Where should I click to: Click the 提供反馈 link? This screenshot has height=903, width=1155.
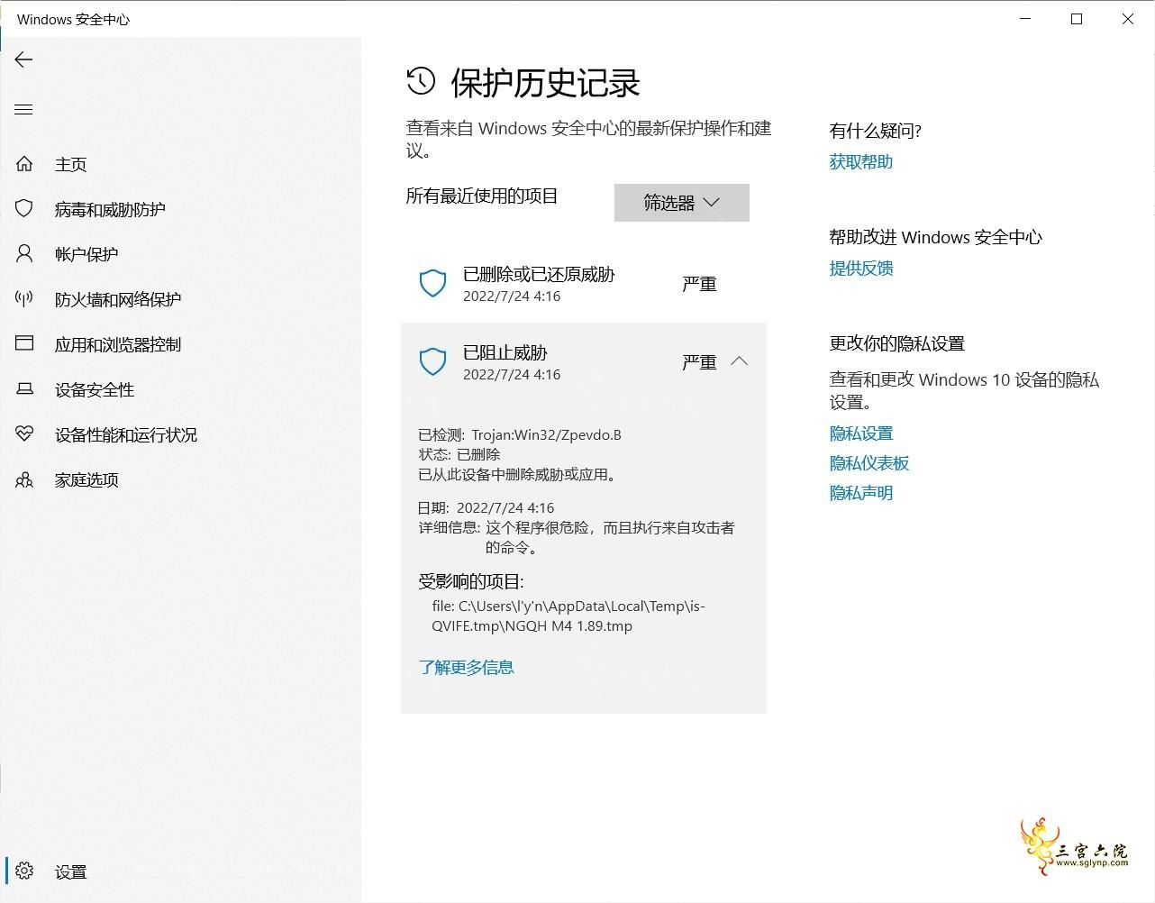pos(861,268)
